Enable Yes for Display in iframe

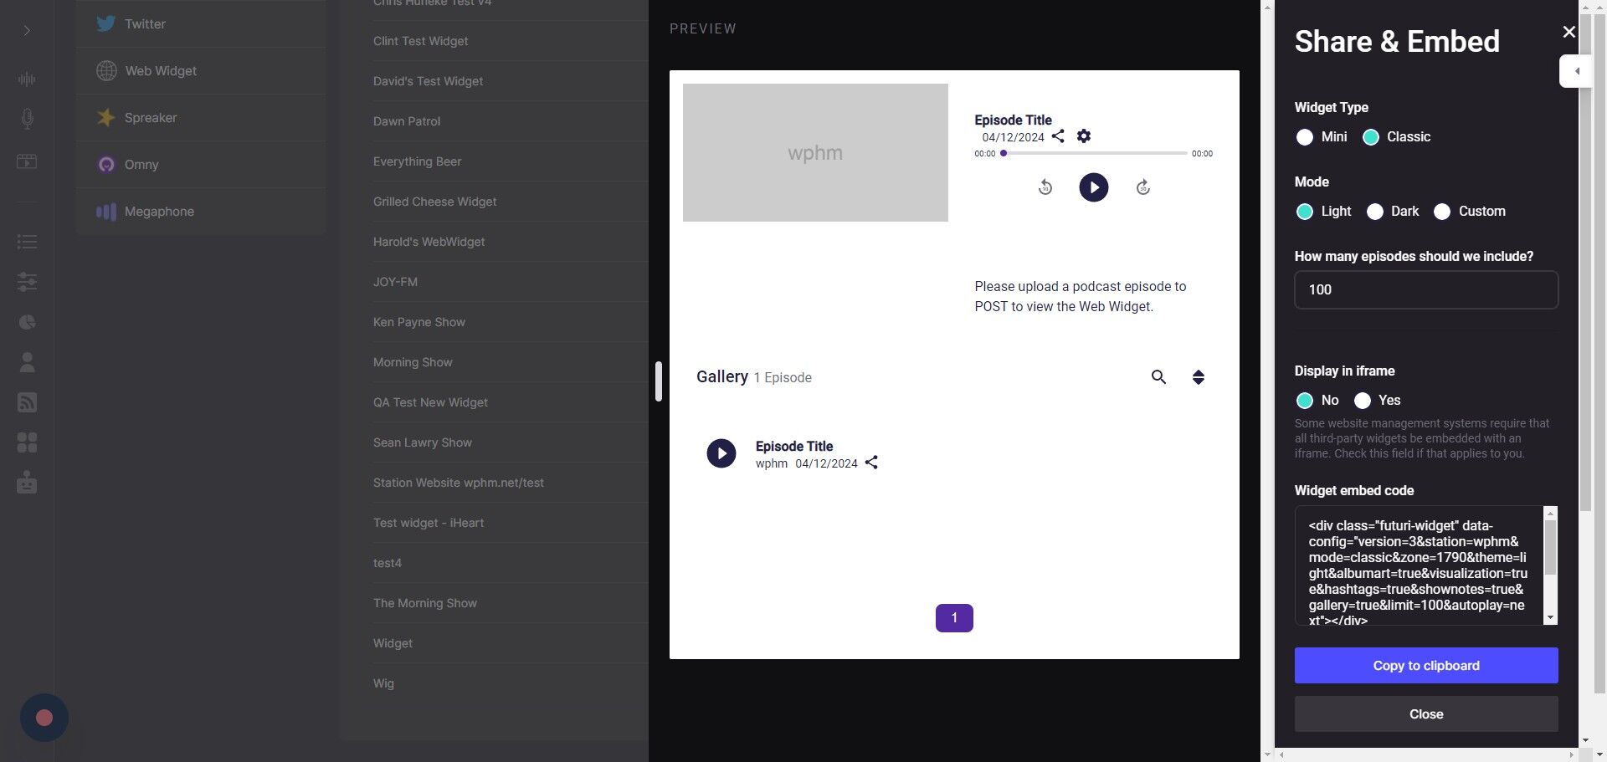pyautogui.click(x=1363, y=401)
